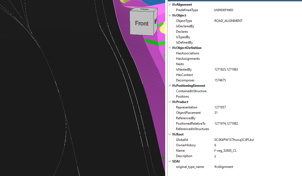Viewport: 302px width, 176px height.
Task: Click the IfcObjectDefinition header label
Action: point(187,48)
